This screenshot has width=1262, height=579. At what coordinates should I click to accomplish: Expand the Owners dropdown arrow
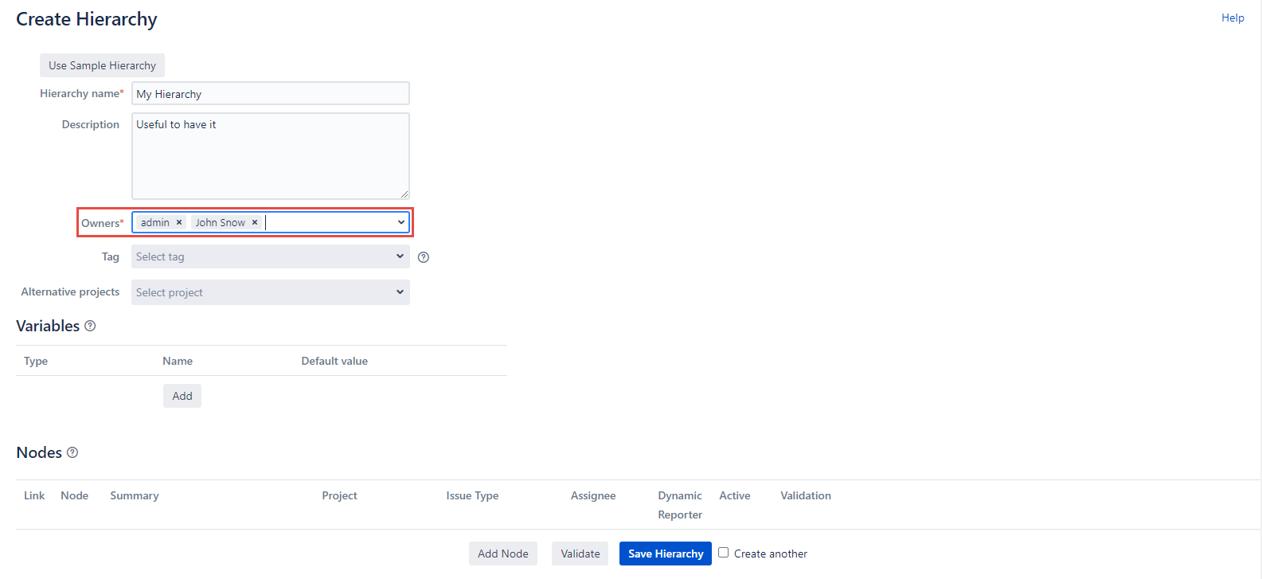pos(400,222)
